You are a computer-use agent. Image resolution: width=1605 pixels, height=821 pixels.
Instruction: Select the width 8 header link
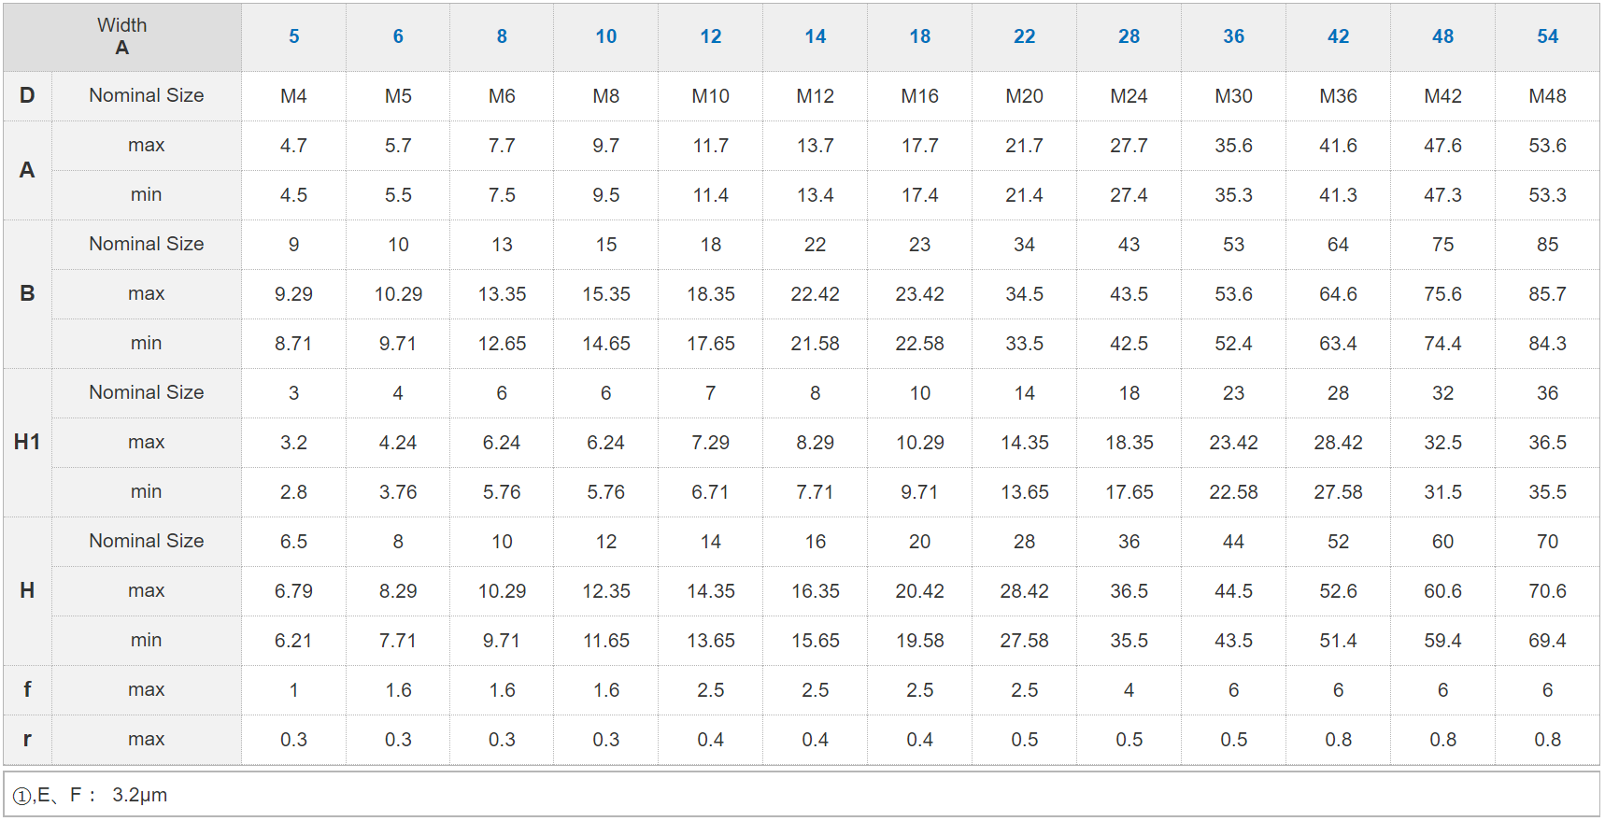coord(502,36)
